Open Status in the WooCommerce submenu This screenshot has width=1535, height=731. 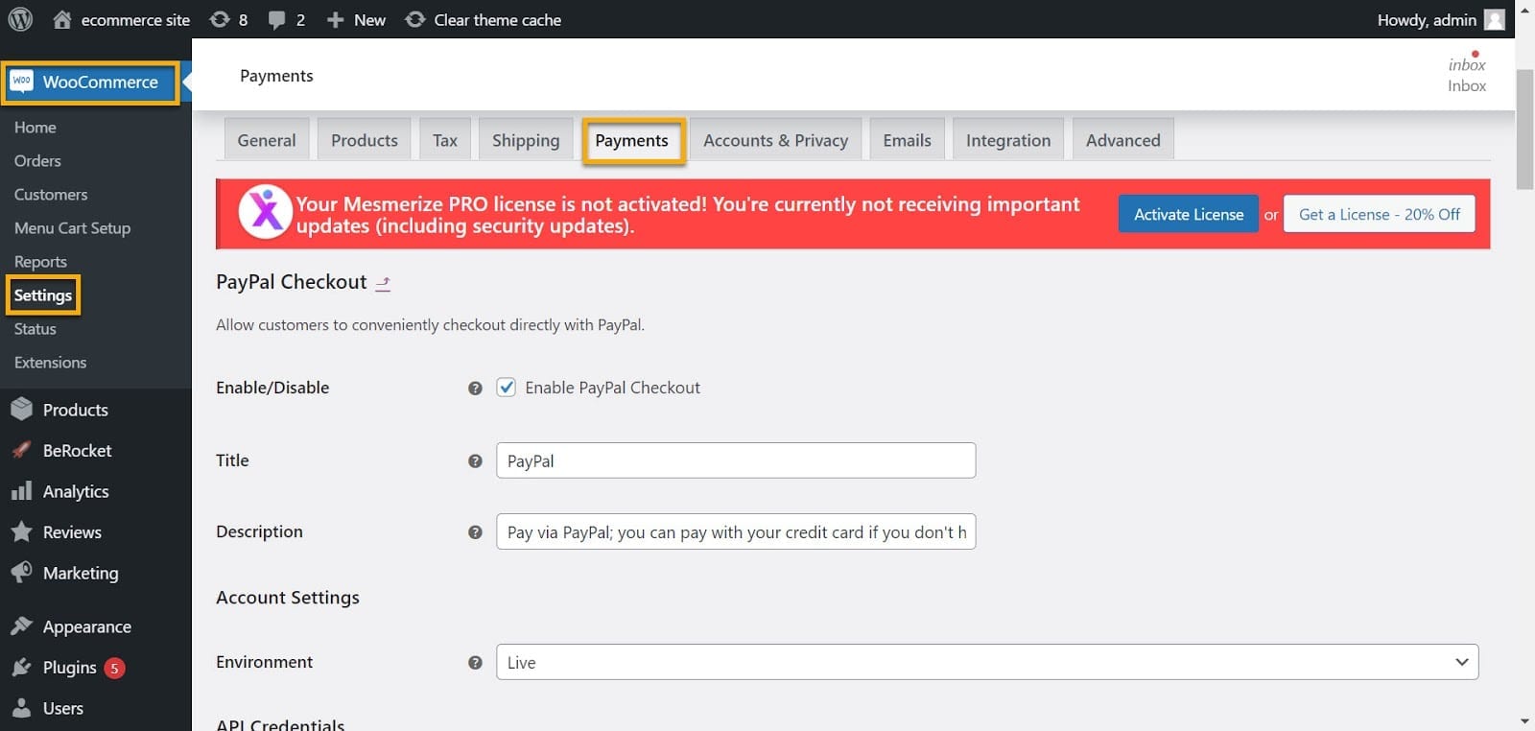[x=35, y=329]
